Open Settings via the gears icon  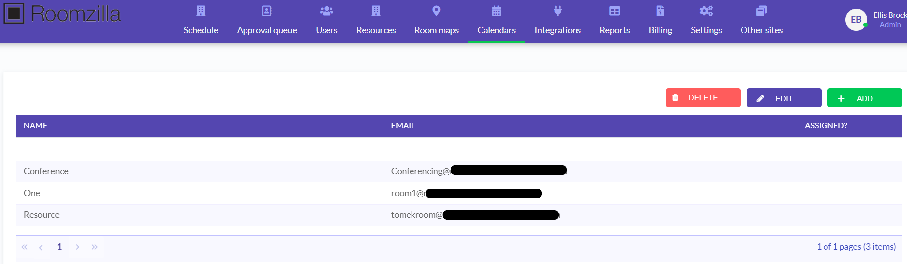pyautogui.click(x=706, y=11)
